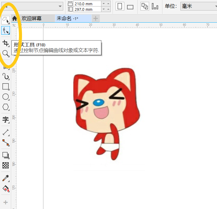The width and height of the screenshot is (217, 209).
Task: Switch to the 欢迎屏幕 tab
Action: (x=31, y=19)
